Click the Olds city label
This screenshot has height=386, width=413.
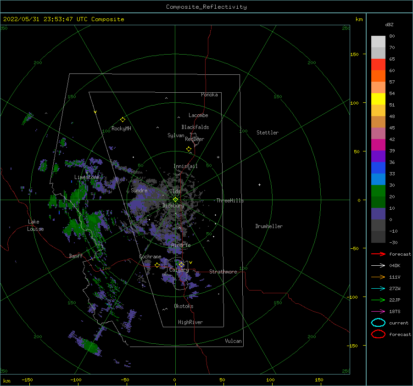point(175,191)
